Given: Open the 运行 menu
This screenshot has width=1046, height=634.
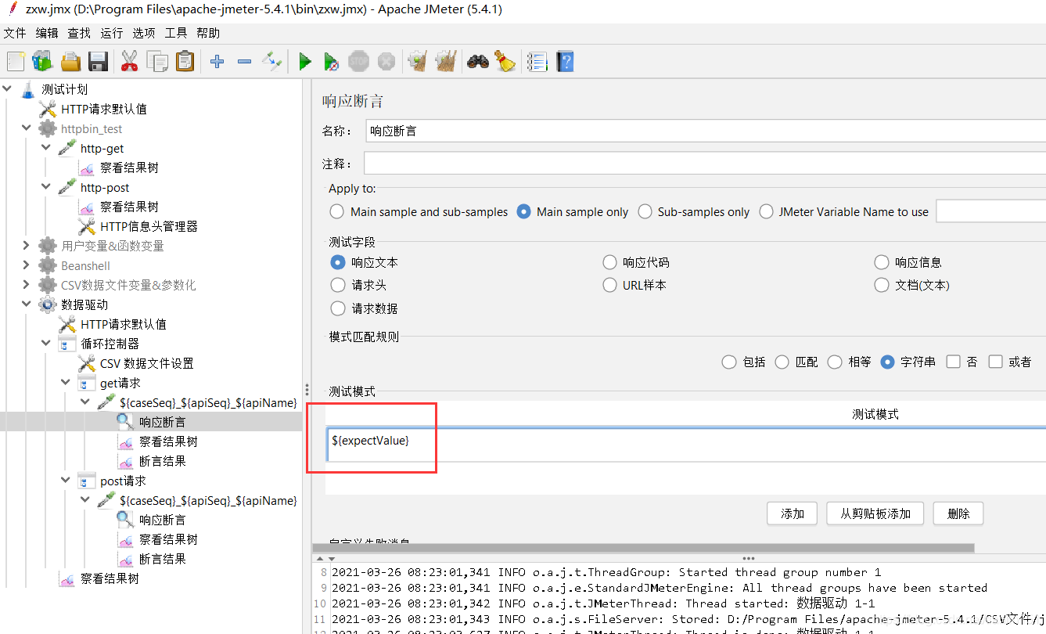Looking at the screenshot, I should click(x=112, y=33).
